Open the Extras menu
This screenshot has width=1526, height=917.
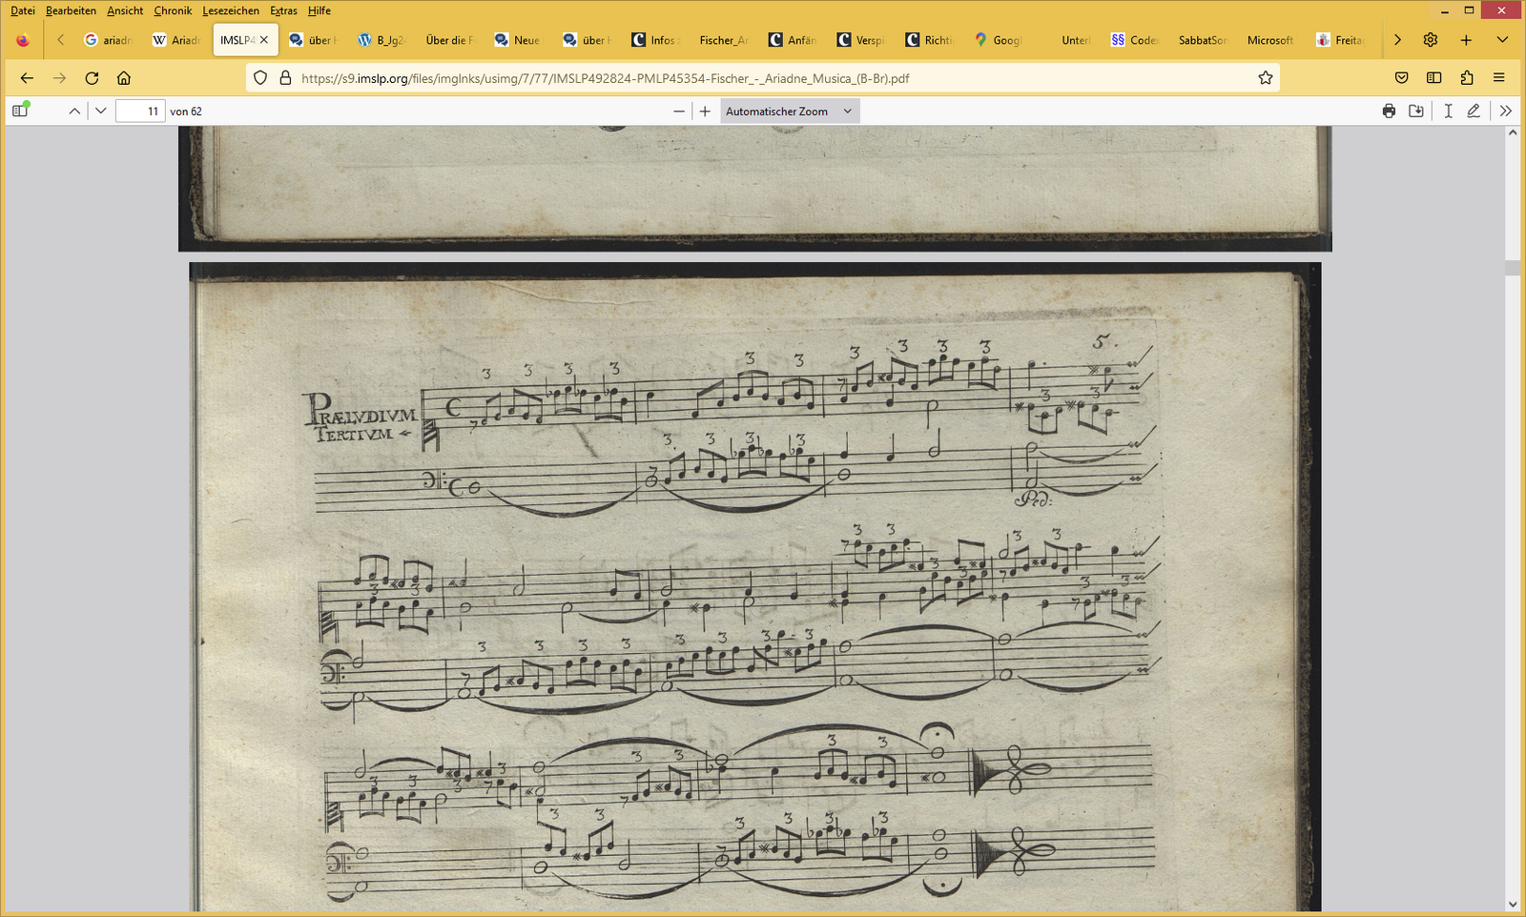point(283,10)
